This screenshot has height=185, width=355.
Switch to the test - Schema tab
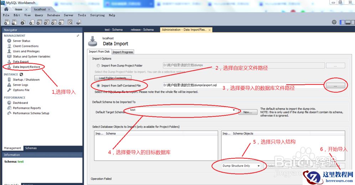(114, 30)
